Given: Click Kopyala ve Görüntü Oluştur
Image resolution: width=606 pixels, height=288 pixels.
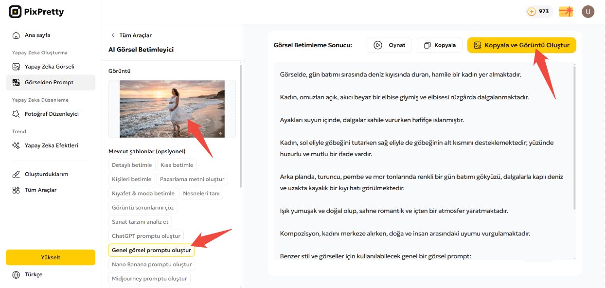Looking at the screenshot, I should point(521,44).
